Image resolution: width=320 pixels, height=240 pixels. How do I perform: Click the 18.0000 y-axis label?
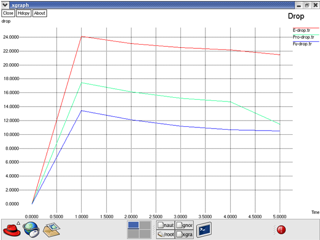[x=11, y=79]
